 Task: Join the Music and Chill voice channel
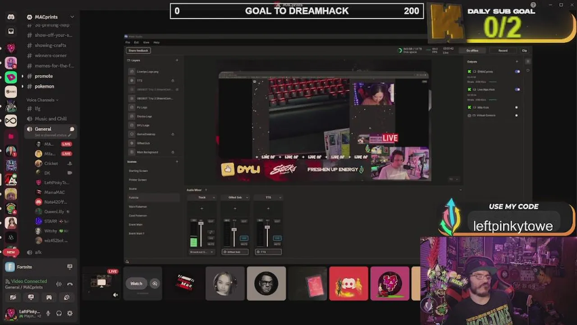tap(50, 119)
